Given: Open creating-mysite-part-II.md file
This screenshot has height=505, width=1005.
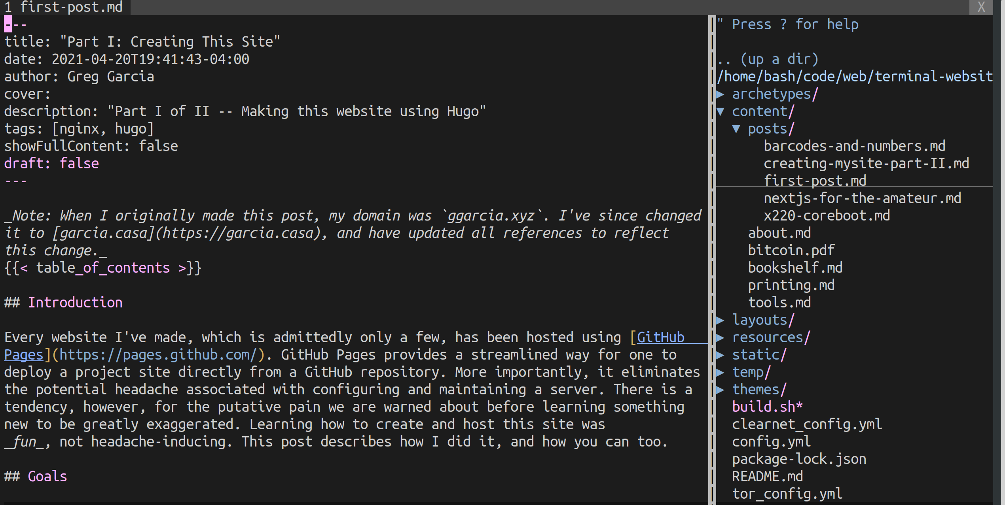Looking at the screenshot, I should click(867, 164).
